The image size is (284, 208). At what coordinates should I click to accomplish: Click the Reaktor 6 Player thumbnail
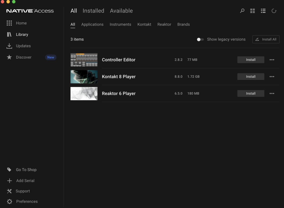click(x=84, y=94)
